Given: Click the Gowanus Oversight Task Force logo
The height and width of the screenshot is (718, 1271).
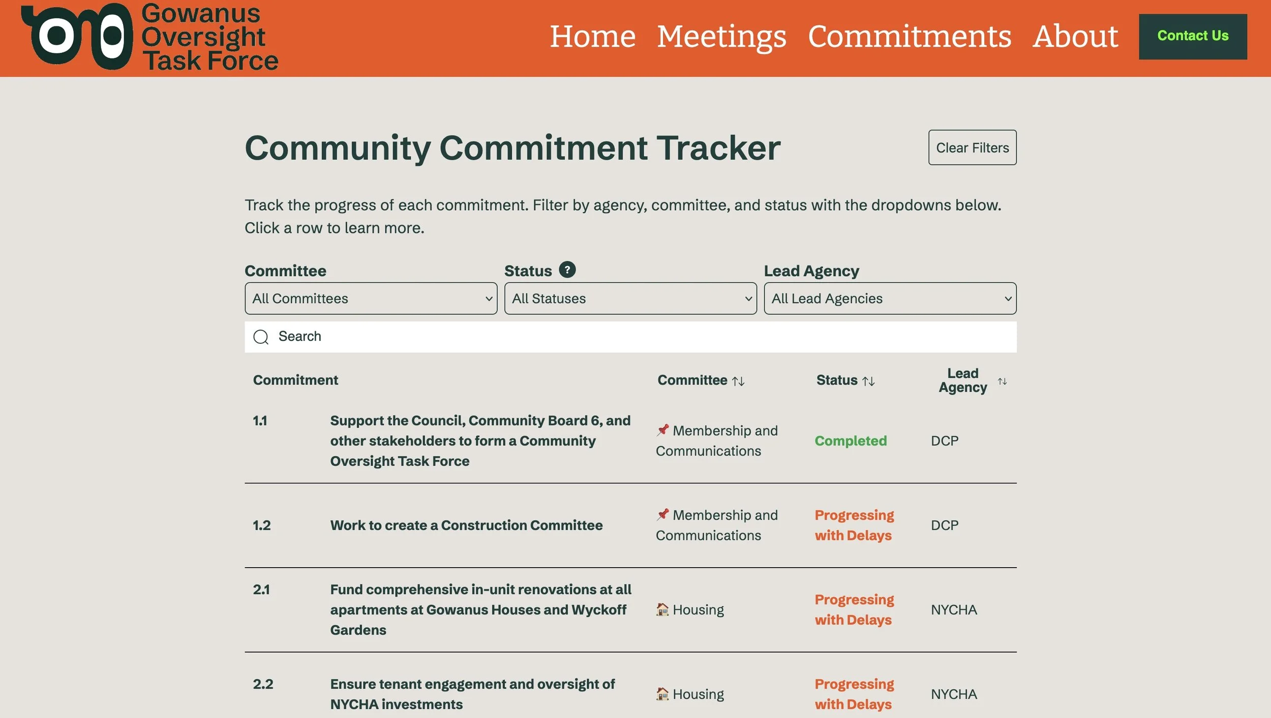Looking at the screenshot, I should click(149, 37).
